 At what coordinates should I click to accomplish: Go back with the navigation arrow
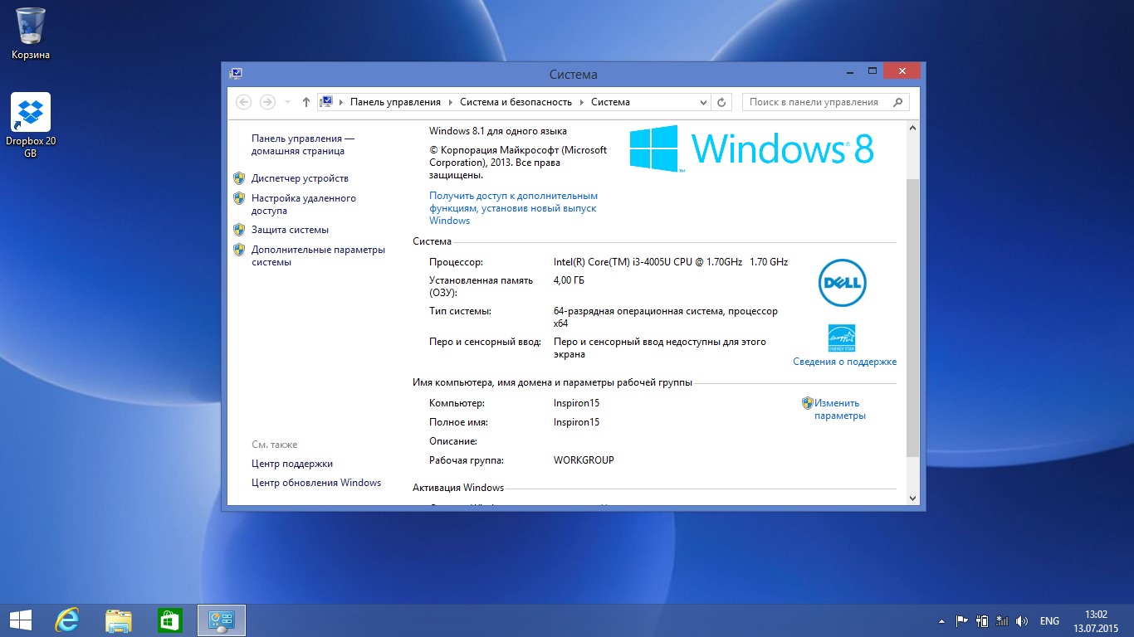243,102
